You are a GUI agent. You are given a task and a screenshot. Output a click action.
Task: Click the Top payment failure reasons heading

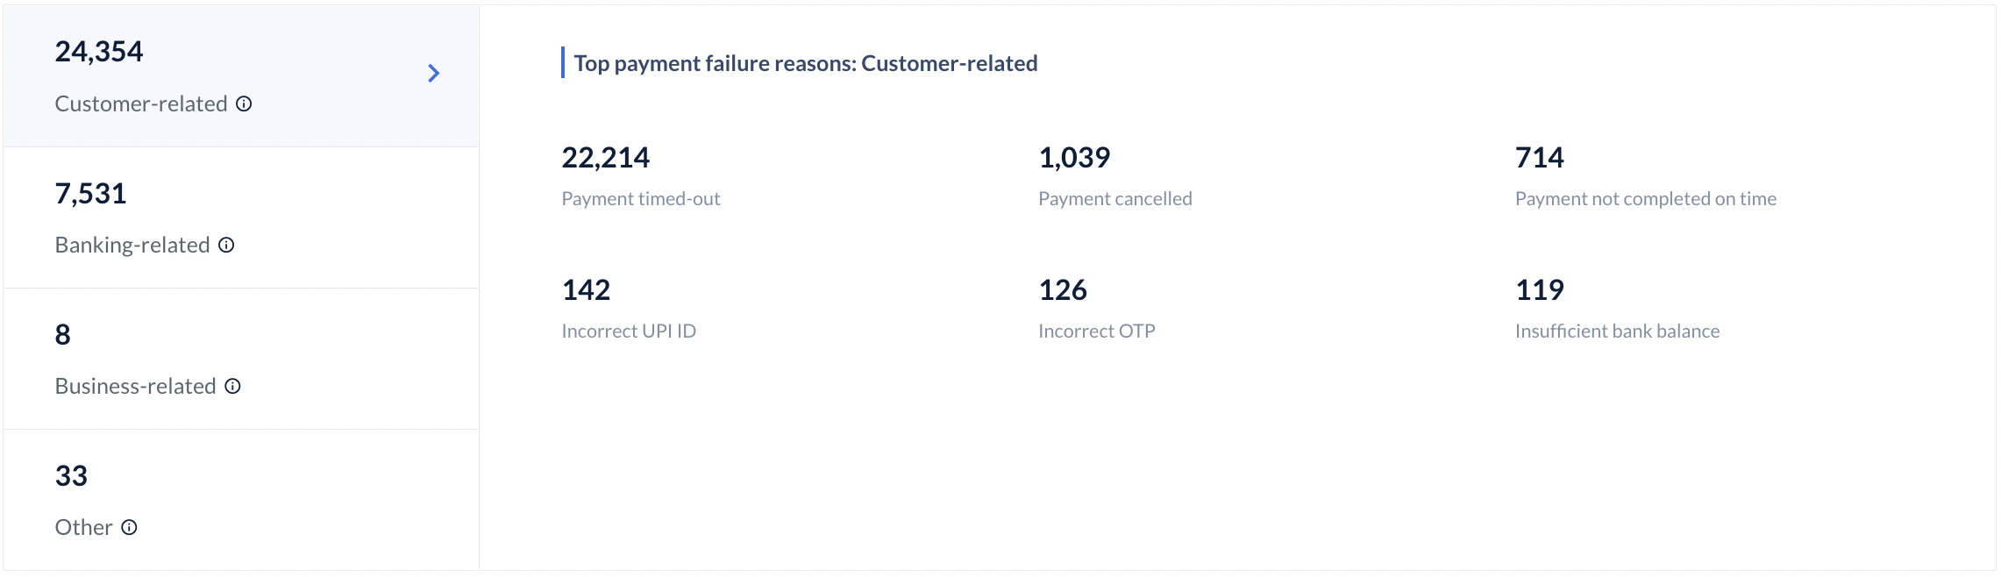806,64
